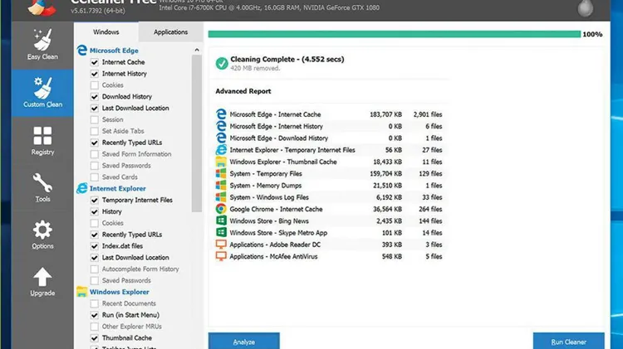Select the Custom Clean sidebar icon

tap(42, 88)
